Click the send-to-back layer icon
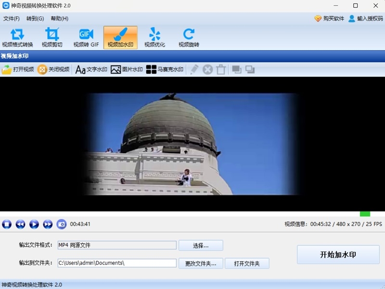 coord(250,70)
